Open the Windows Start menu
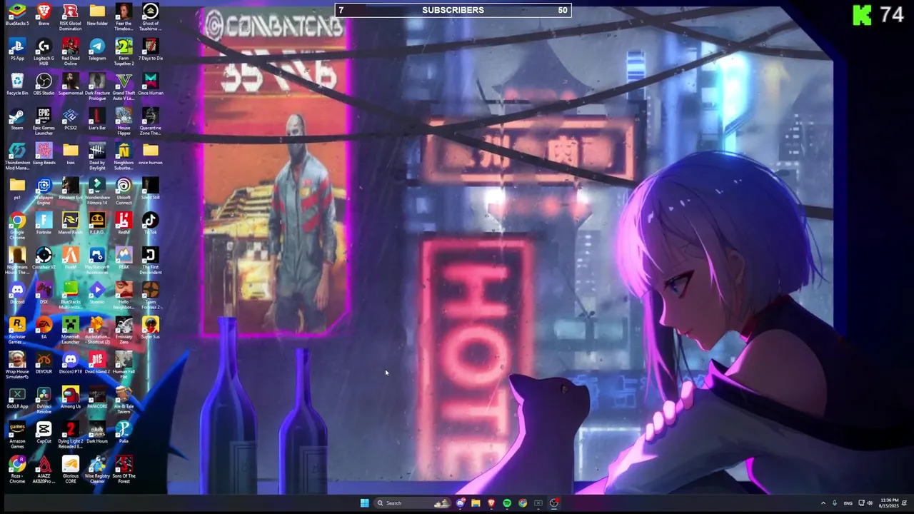The image size is (914, 514). [364, 503]
